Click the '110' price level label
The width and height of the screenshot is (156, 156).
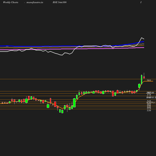[x=149, y=110]
